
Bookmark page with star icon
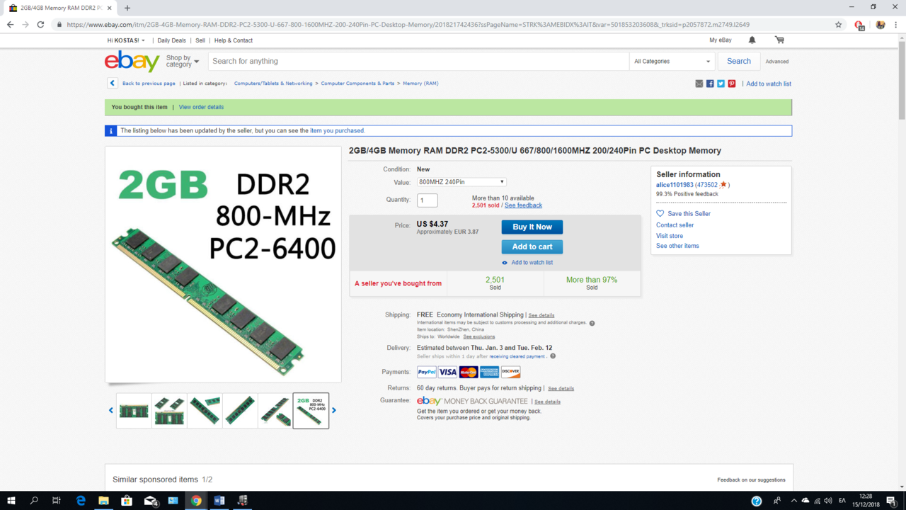[839, 24]
